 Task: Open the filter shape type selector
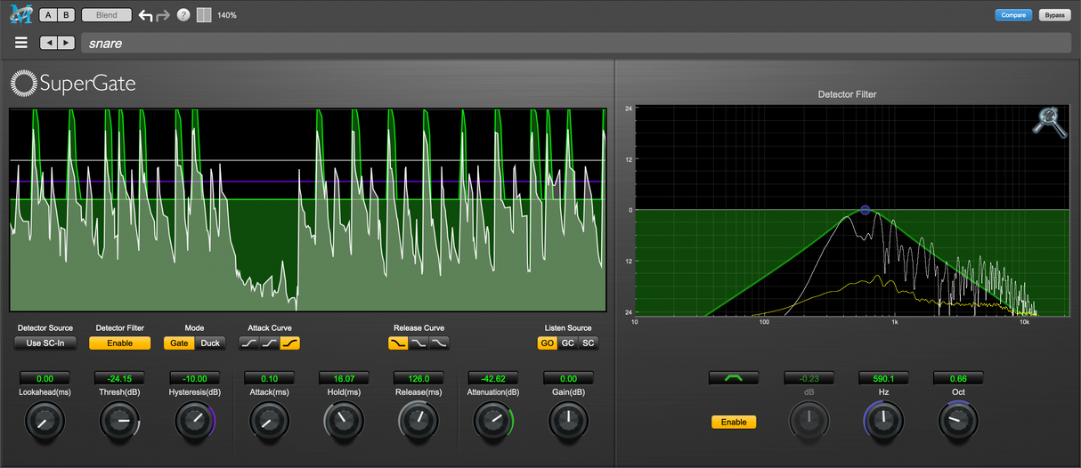pos(734,378)
